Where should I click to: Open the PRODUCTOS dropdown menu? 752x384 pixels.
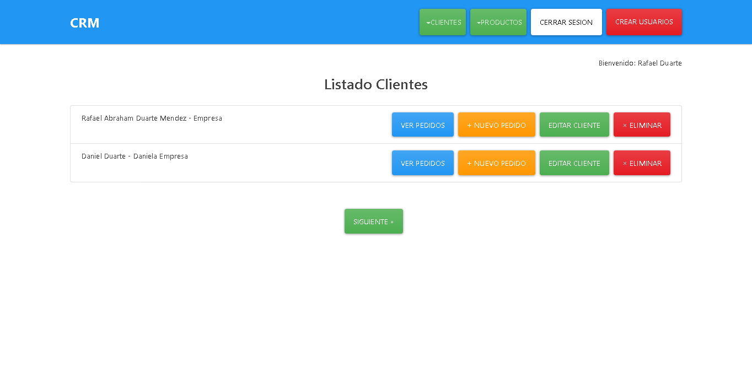[x=498, y=22]
